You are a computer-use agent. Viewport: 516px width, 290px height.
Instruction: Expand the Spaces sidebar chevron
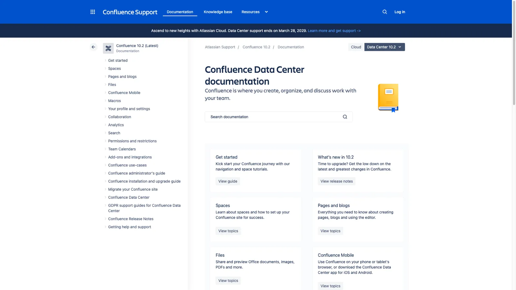point(105,68)
